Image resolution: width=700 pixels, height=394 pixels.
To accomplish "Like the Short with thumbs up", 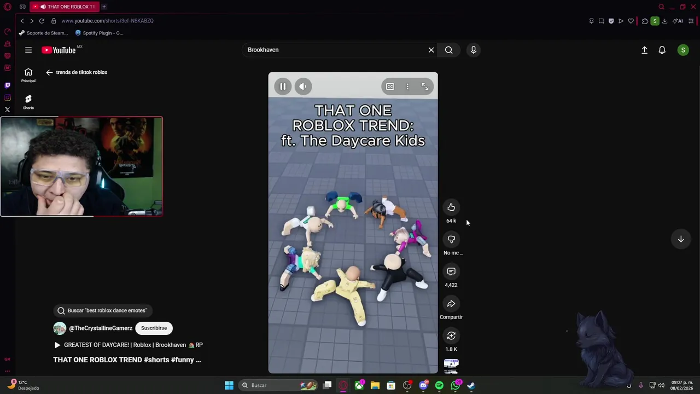I will tap(451, 207).
